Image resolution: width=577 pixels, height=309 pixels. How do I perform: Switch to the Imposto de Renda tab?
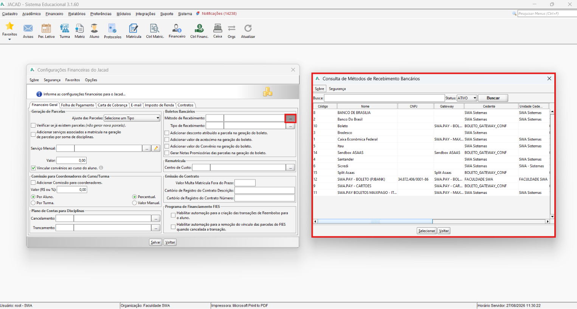159,105
